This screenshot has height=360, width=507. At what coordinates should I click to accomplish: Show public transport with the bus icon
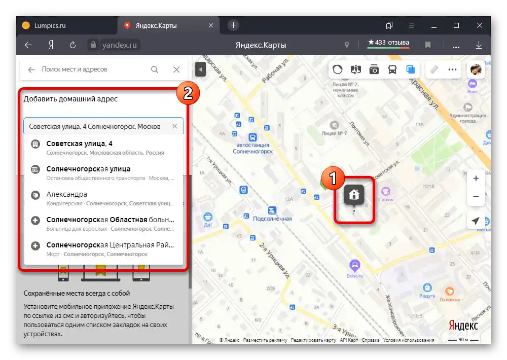click(392, 69)
